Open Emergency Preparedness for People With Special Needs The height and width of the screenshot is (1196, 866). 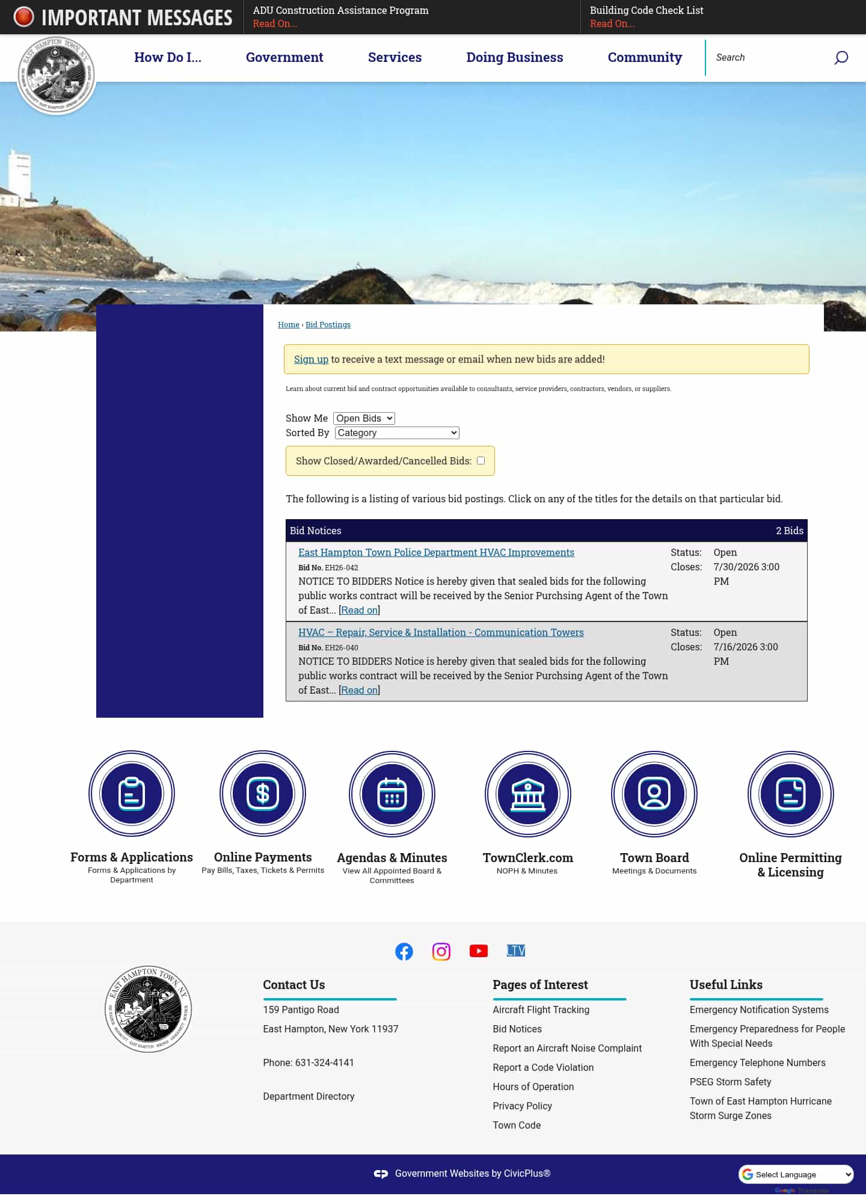(767, 1037)
